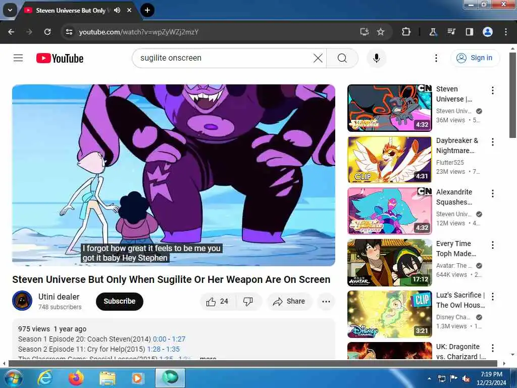This screenshot has width=517, height=388.
Task: Open Windows Explorer folder on taskbar
Action: point(108,378)
